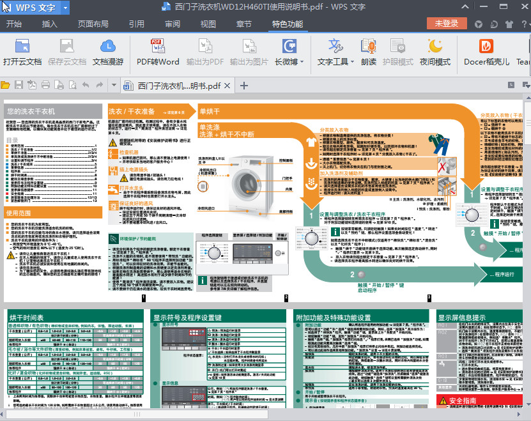Collapse the ribbon with the up chevron
531x421 pixels.
point(465,6)
